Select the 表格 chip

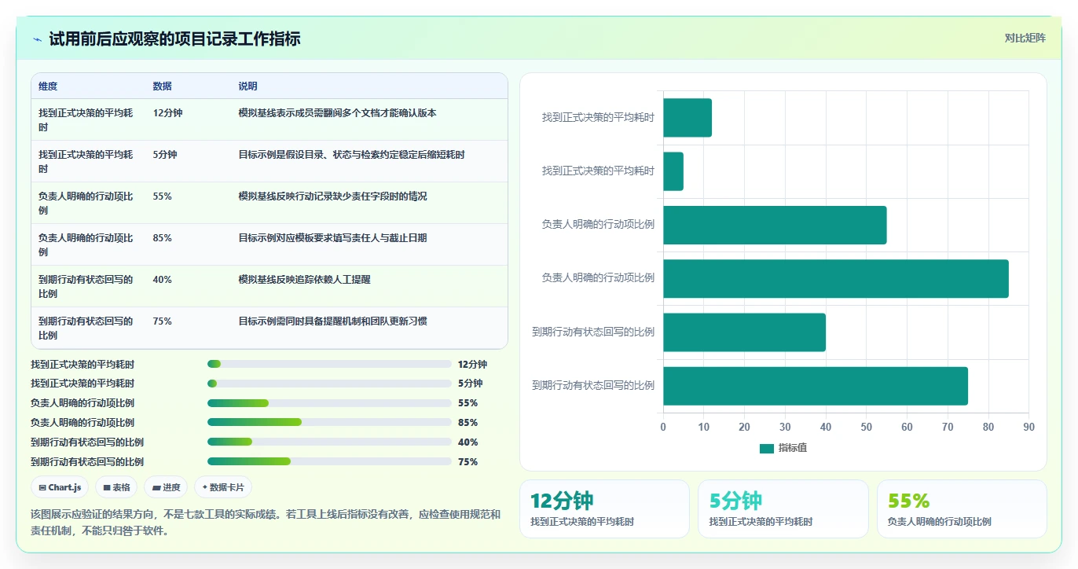tap(117, 487)
